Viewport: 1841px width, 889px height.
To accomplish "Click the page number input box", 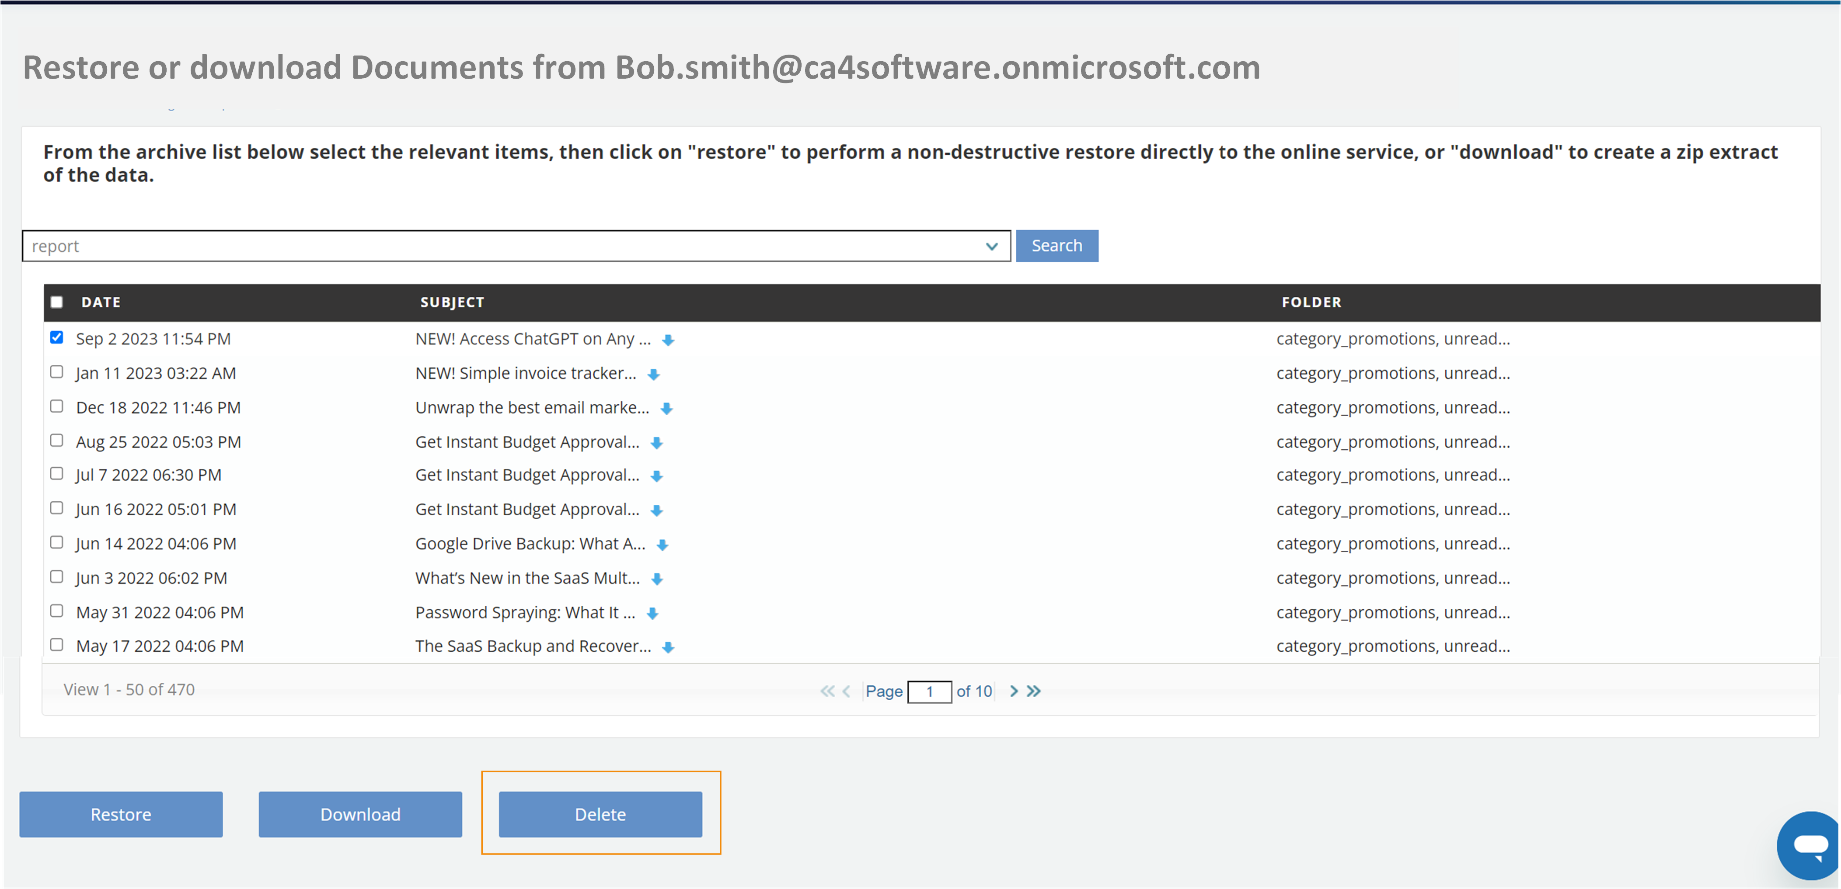I will click(929, 691).
